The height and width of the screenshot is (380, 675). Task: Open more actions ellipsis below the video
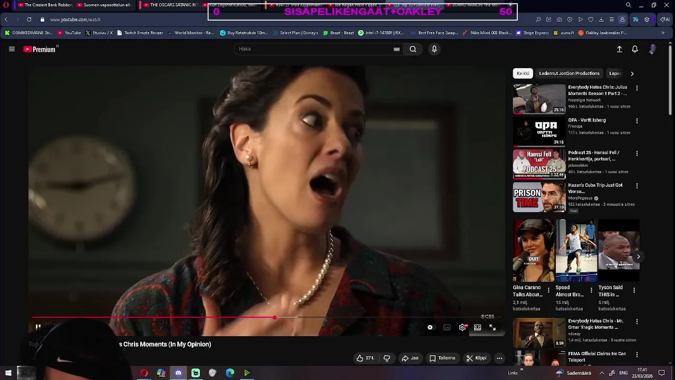tap(499, 358)
